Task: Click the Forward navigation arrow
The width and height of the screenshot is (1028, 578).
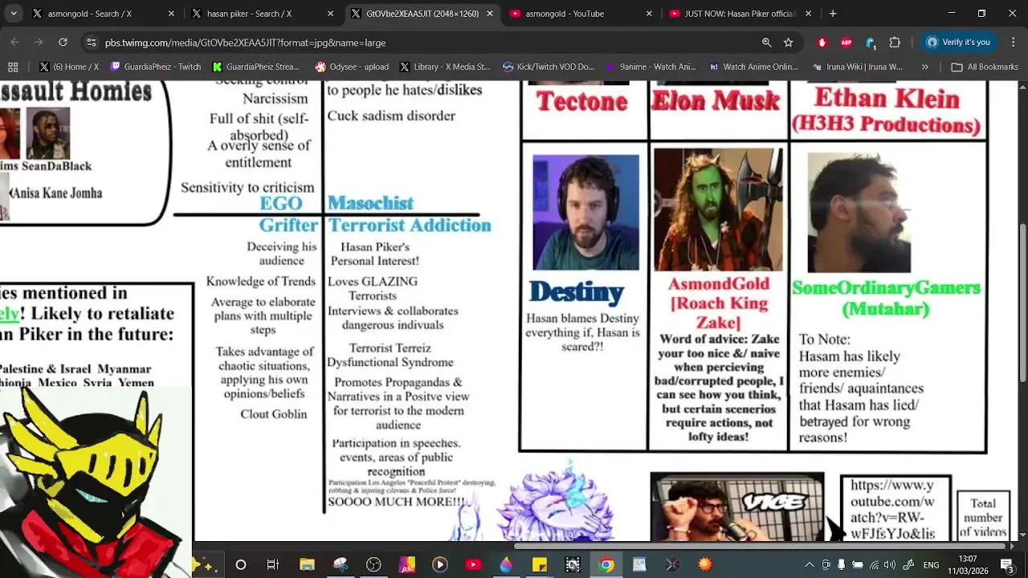Action: click(x=39, y=42)
